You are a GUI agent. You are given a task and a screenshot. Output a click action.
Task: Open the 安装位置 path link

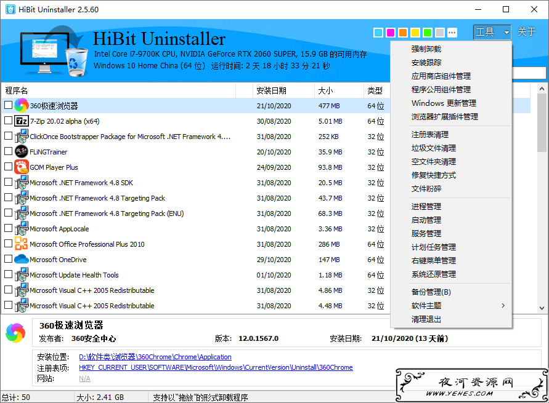[155, 357]
